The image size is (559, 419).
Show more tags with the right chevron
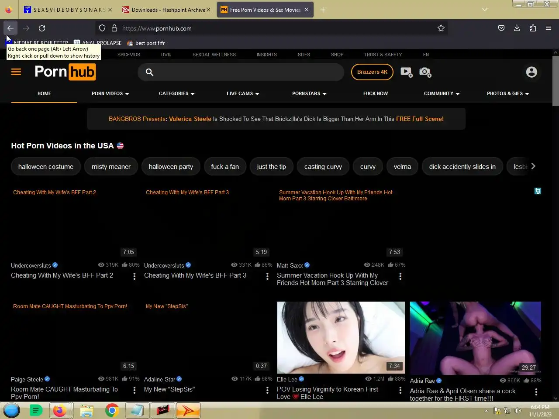click(533, 166)
